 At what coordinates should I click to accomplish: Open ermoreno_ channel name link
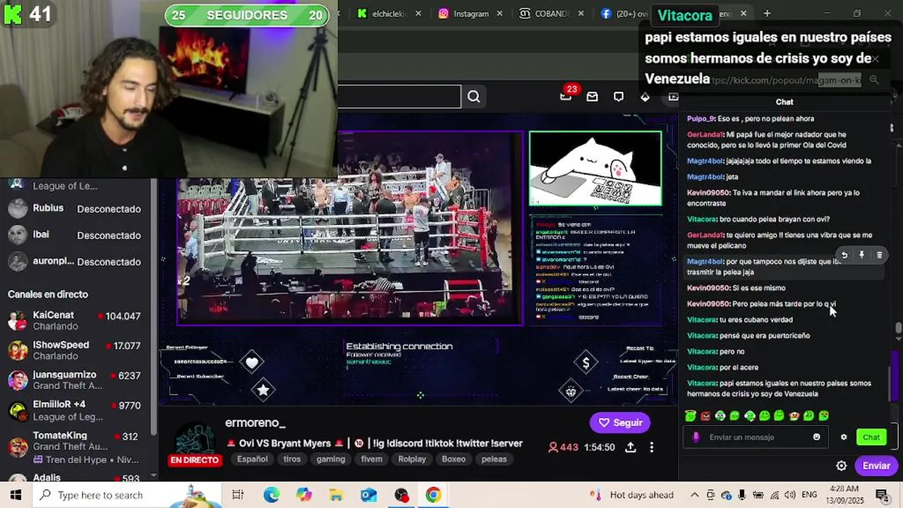click(x=255, y=423)
